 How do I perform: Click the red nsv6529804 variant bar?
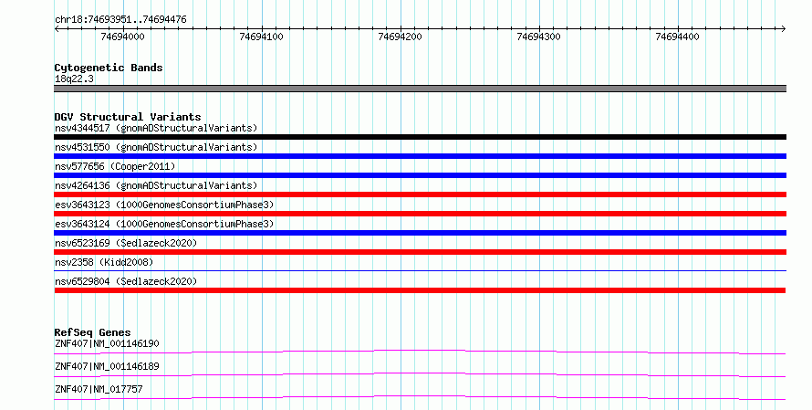tap(420, 290)
